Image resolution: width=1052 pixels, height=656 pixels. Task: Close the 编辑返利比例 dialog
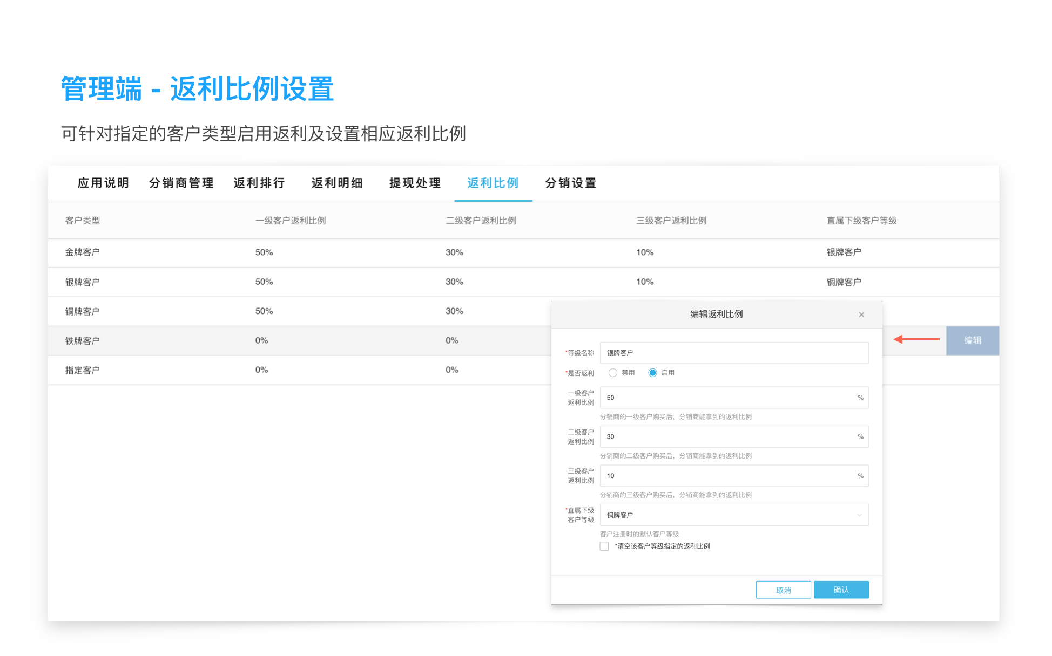coord(861,315)
